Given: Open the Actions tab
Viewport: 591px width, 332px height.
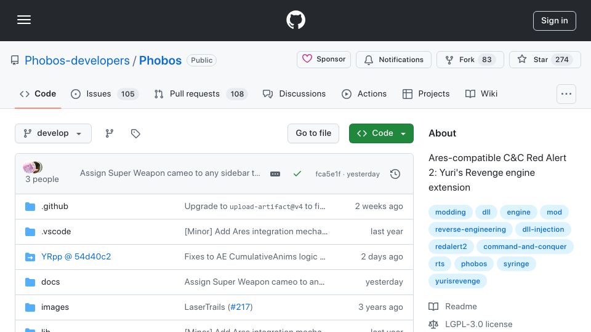Looking at the screenshot, I should coord(364,93).
